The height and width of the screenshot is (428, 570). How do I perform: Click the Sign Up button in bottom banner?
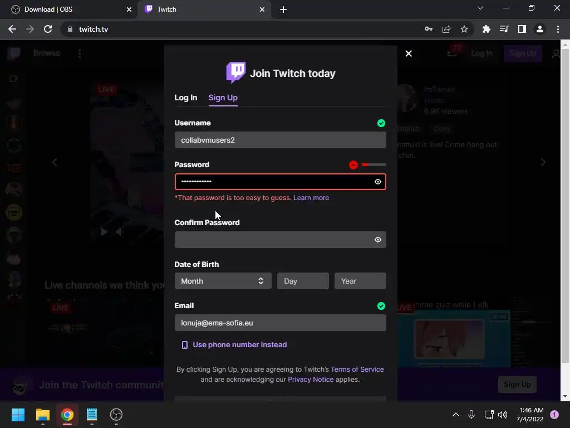(x=517, y=385)
